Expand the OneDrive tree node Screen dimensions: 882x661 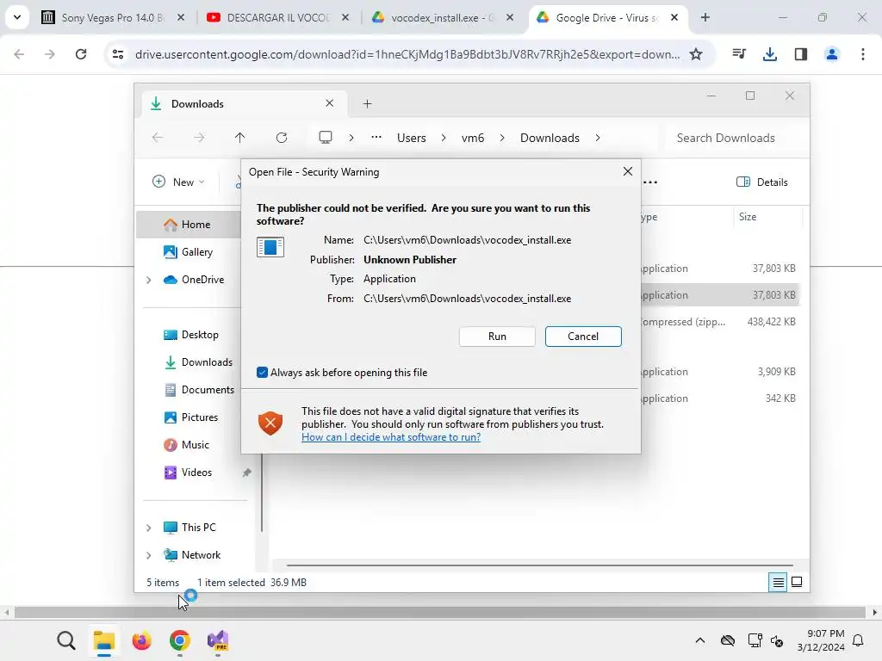(x=148, y=280)
